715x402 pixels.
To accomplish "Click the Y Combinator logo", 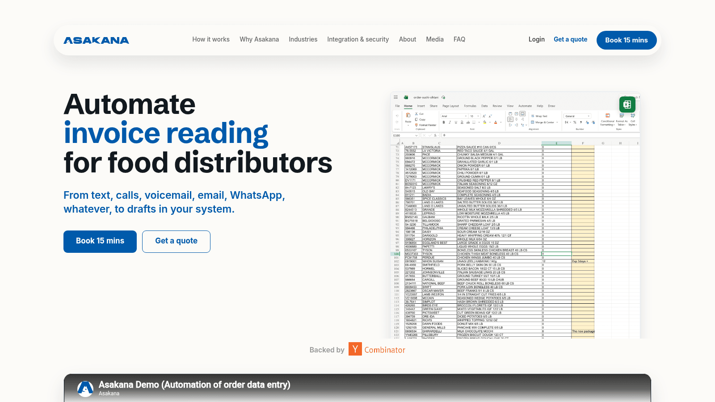I will 377,349.
